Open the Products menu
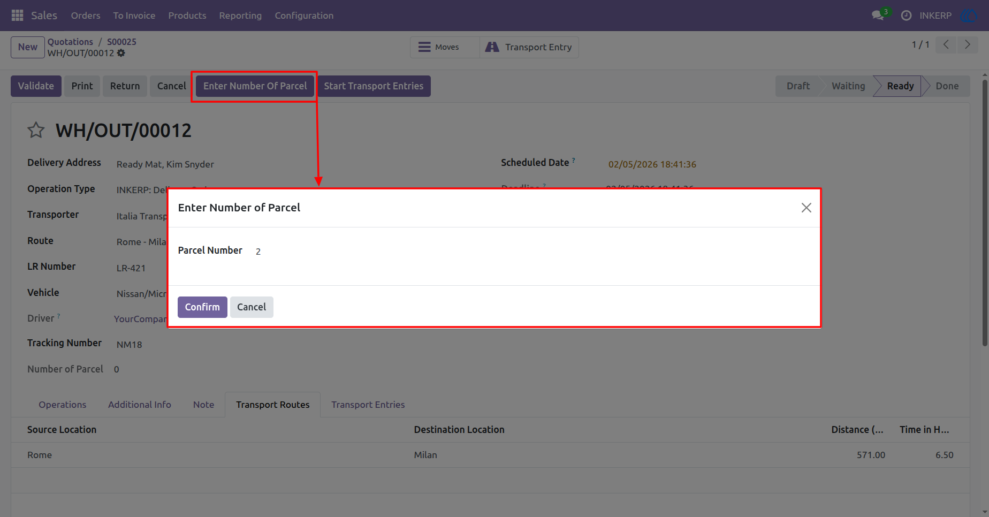The width and height of the screenshot is (989, 517). (x=187, y=16)
